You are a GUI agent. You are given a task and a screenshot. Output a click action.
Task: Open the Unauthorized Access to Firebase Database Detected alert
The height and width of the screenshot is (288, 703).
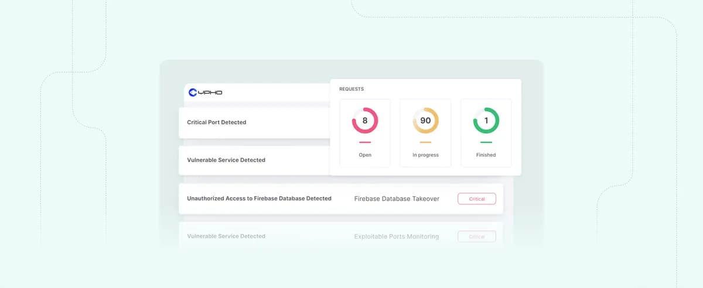click(259, 198)
